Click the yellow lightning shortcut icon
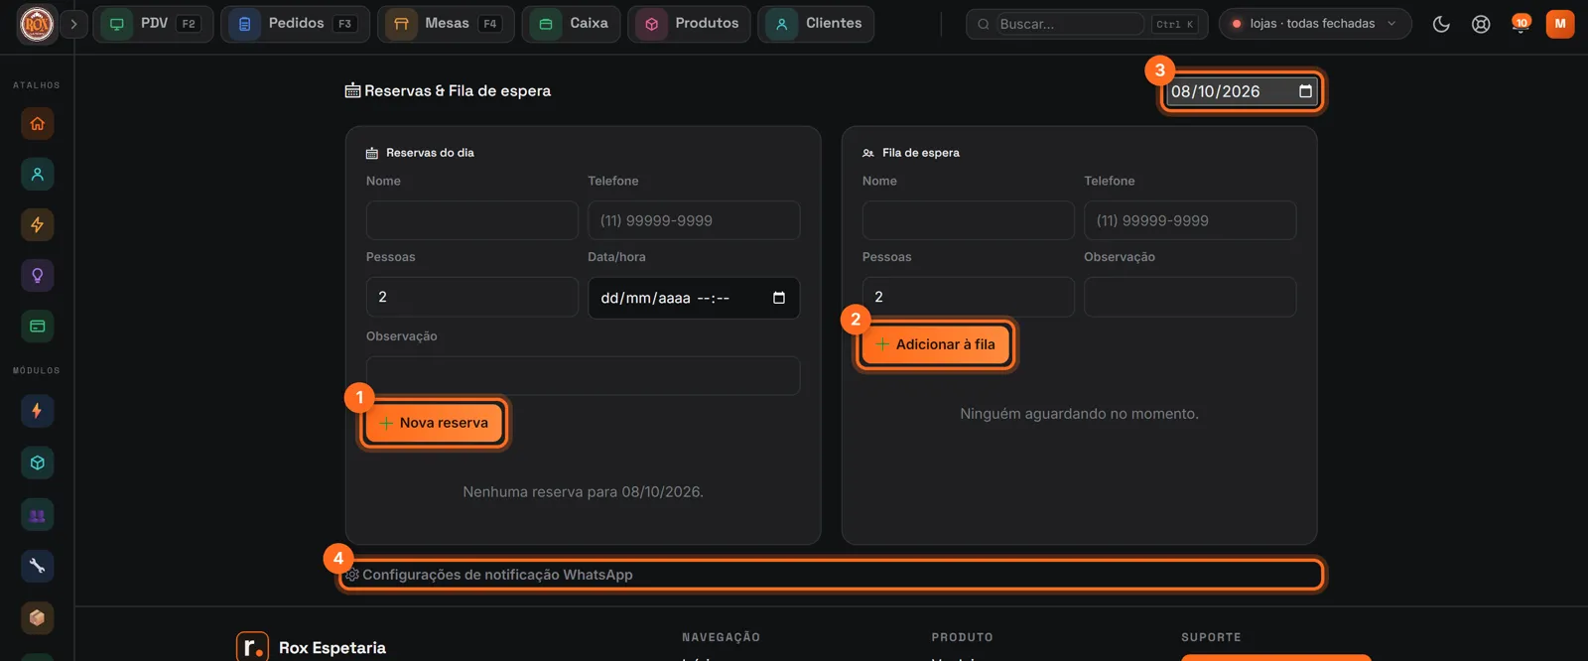 click(38, 225)
